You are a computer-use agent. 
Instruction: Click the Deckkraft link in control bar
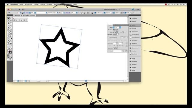[67, 13]
